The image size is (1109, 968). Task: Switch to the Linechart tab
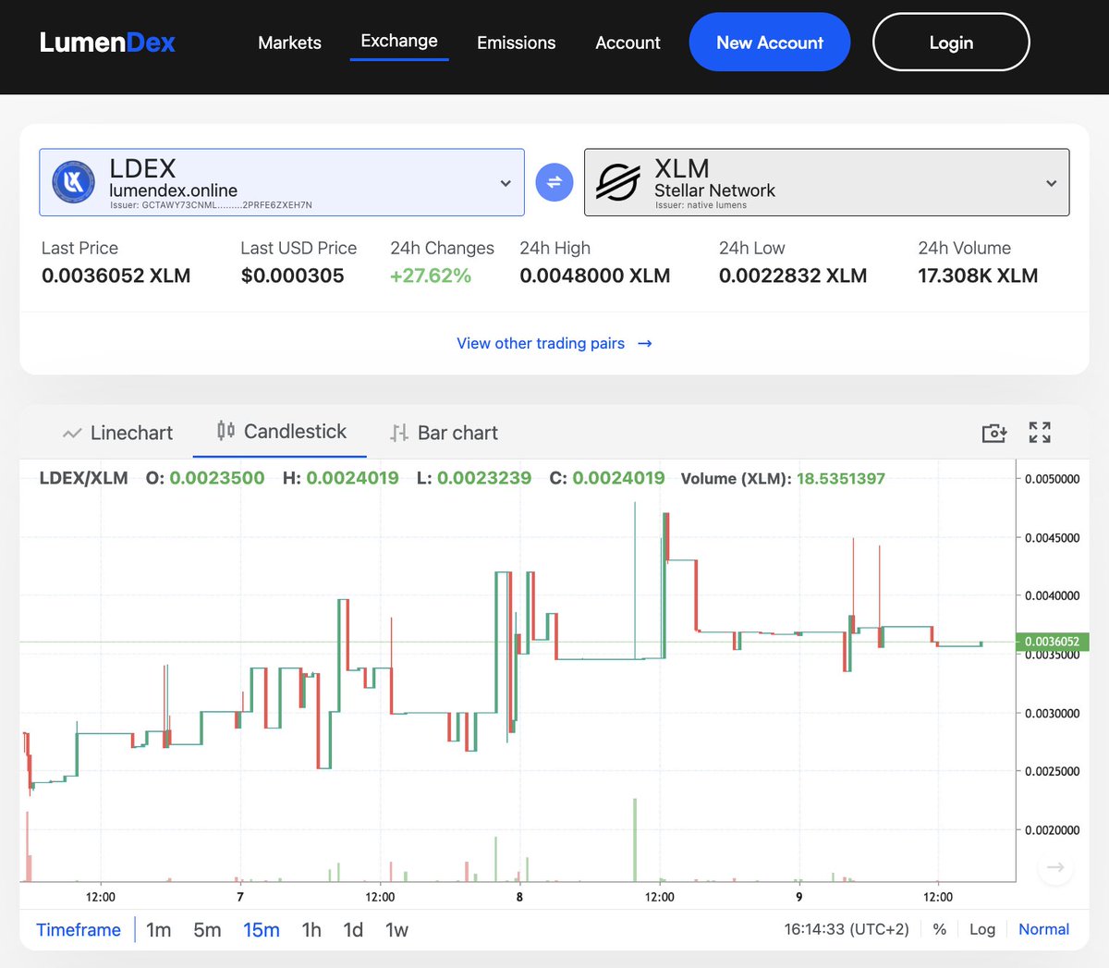[117, 433]
